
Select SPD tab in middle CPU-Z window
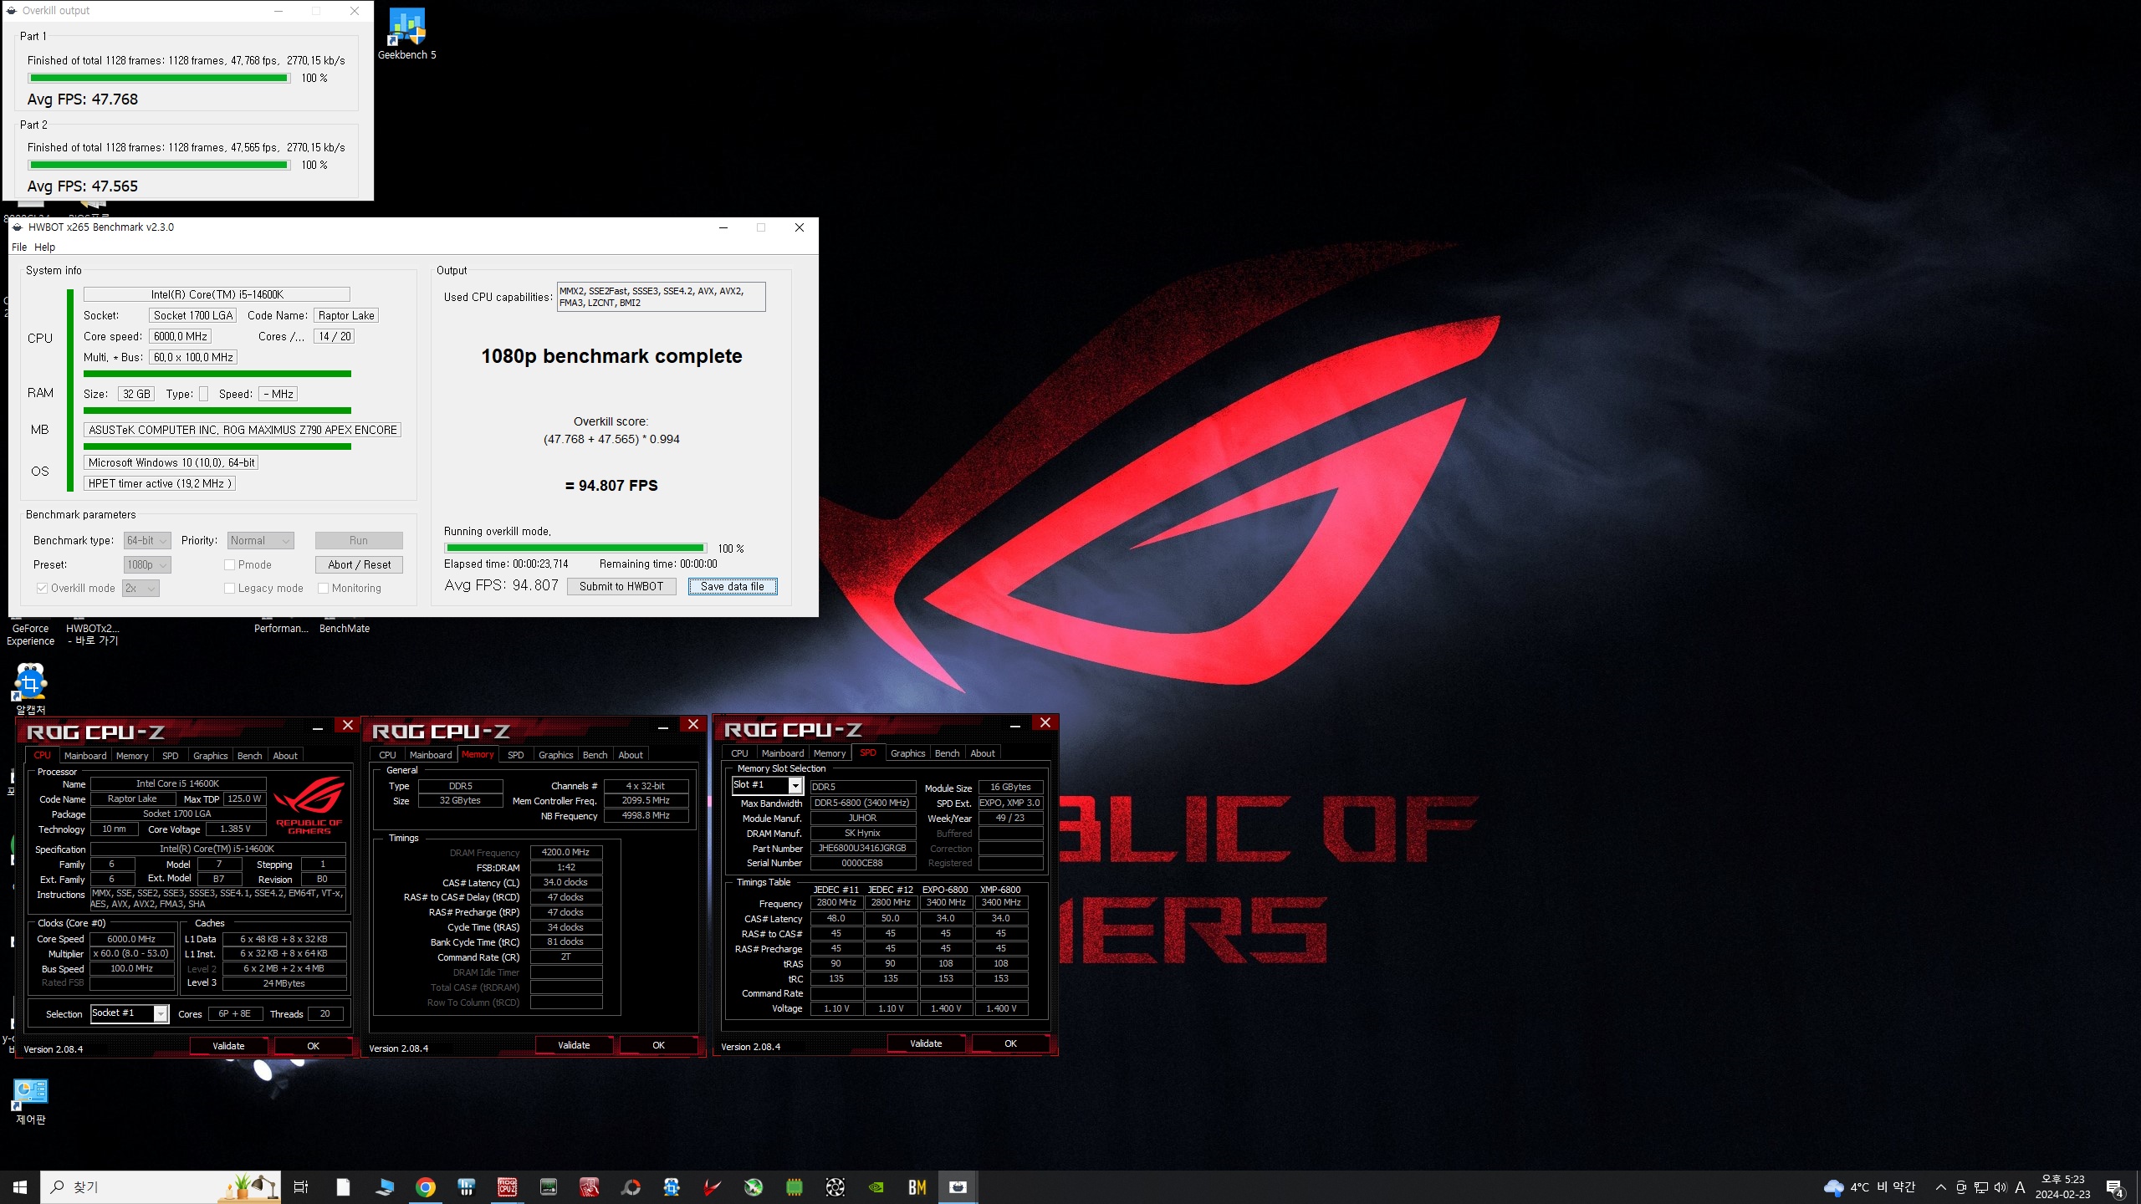[516, 755]
